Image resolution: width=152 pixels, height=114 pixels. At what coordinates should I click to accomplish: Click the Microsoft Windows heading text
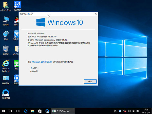tap(36, 33)
